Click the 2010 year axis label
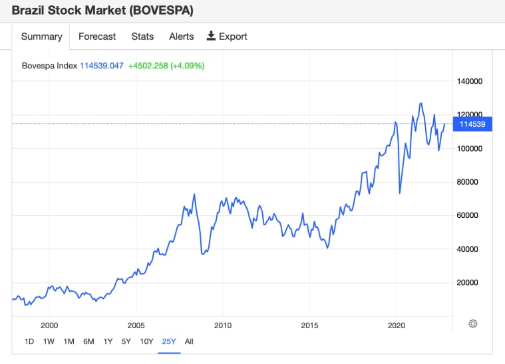The width and height of the screenshot is (505, 364). click(223, 325)
